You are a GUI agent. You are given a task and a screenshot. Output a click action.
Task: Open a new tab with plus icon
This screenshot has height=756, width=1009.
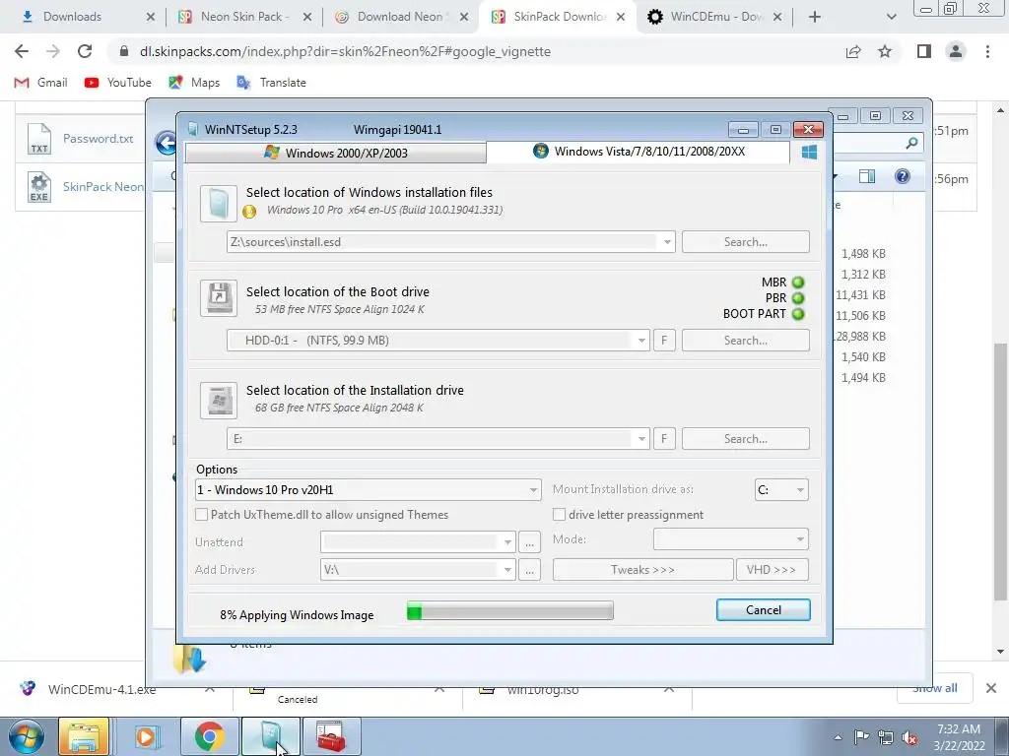(815, 17)
